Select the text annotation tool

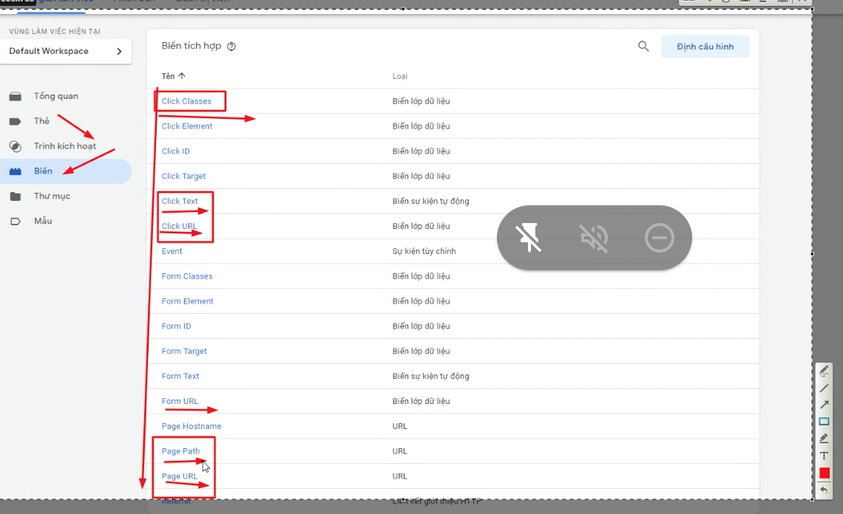point(824,456)
